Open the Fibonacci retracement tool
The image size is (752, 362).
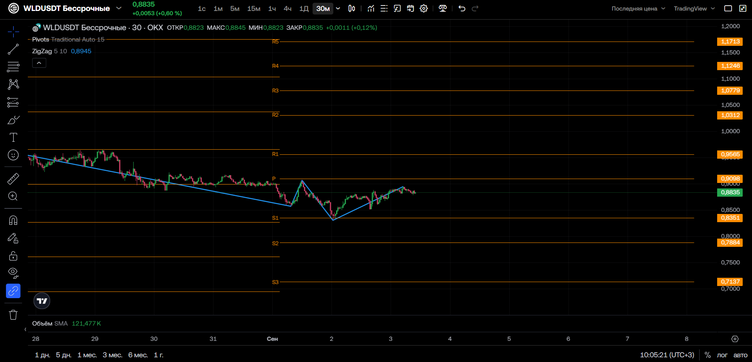point(13,67)
